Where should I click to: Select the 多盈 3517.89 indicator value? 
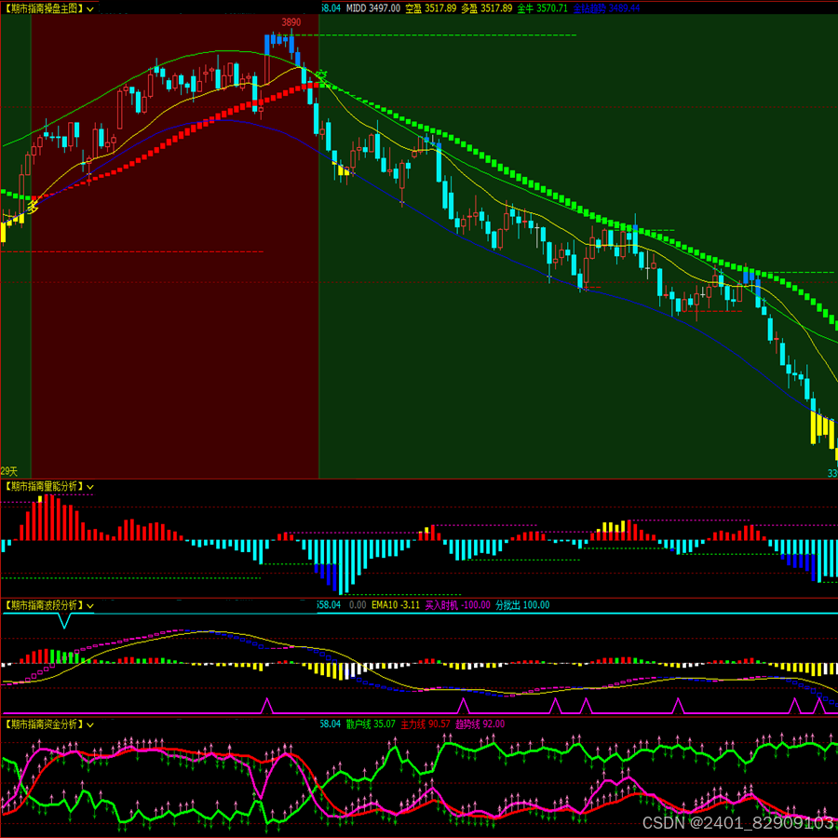[487, 8]
